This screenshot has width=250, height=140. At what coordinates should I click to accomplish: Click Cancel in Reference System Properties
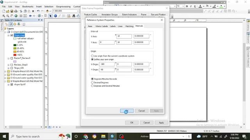tap(141, 110)
